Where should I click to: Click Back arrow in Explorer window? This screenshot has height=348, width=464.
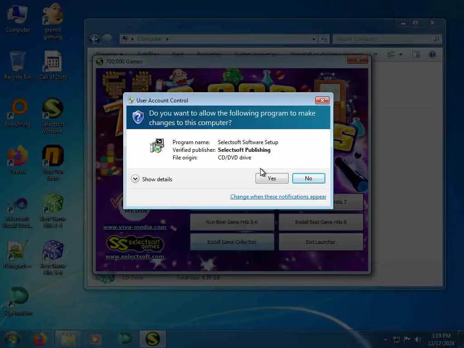pyautogui.click(x=95, y=39)
